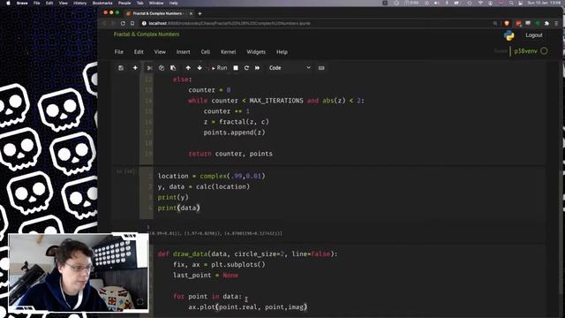The width and height of the screenshot is (565, 318).
Task: Click the while MAX_ITERATIONS loop line
Action: coord(276,101)
